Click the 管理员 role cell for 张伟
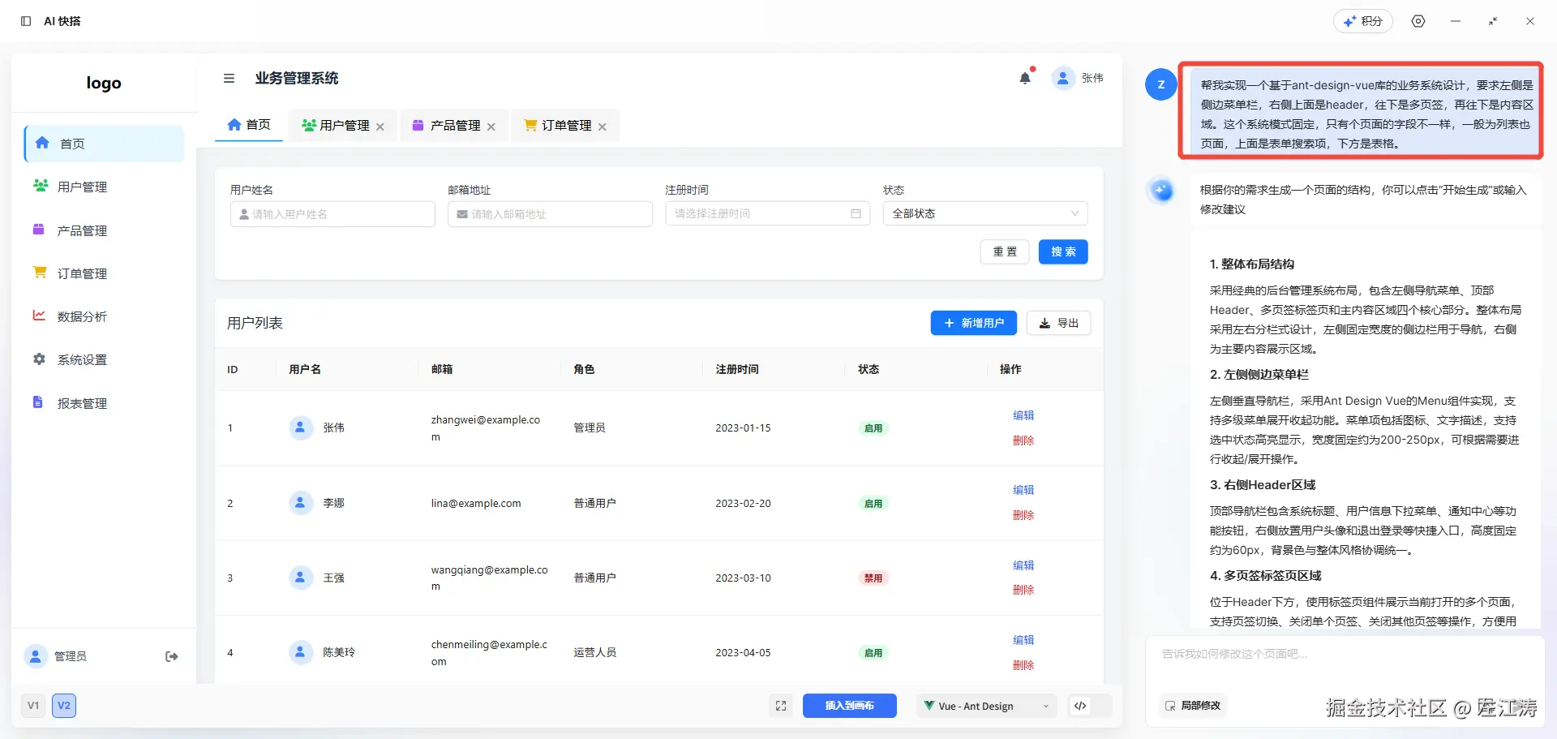This screenshot has height=739, width=1557. coord(590,428)
